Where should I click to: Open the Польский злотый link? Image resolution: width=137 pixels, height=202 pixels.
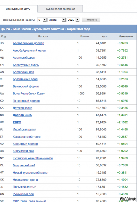click(x=24, y=187)
